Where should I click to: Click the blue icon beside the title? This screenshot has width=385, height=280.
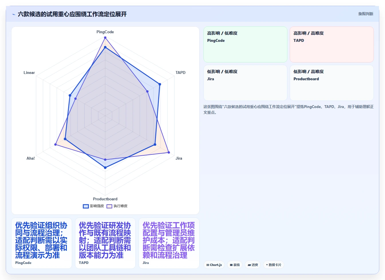click(13, 14)
